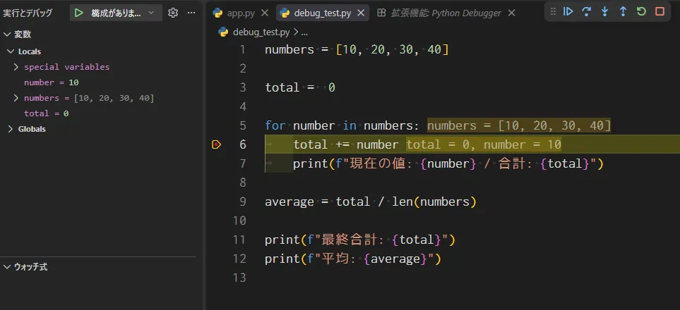
Task: Restart the debug session
Action: [x=641, y=12]
